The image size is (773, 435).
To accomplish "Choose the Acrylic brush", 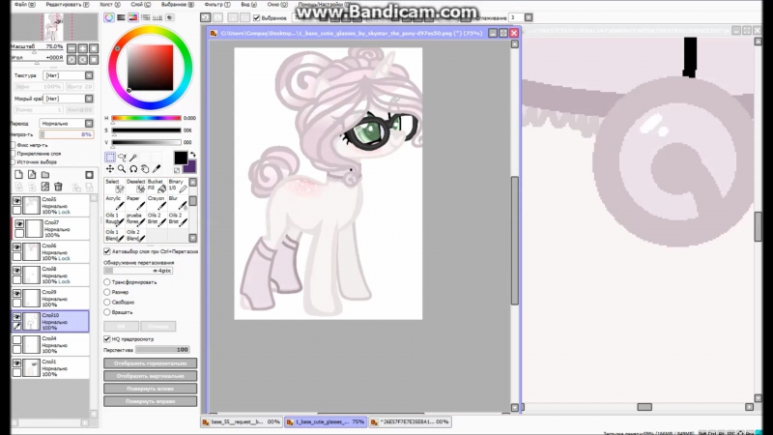I will click(x=114, y=203).
